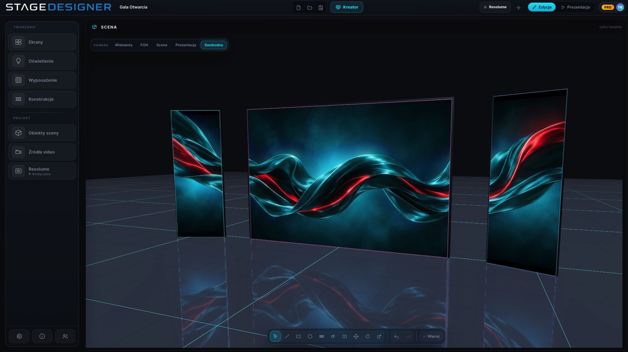Toggle the Resolume connection status button
The width and height of the screenshot is (628, 352).
[x=495, y=7]
